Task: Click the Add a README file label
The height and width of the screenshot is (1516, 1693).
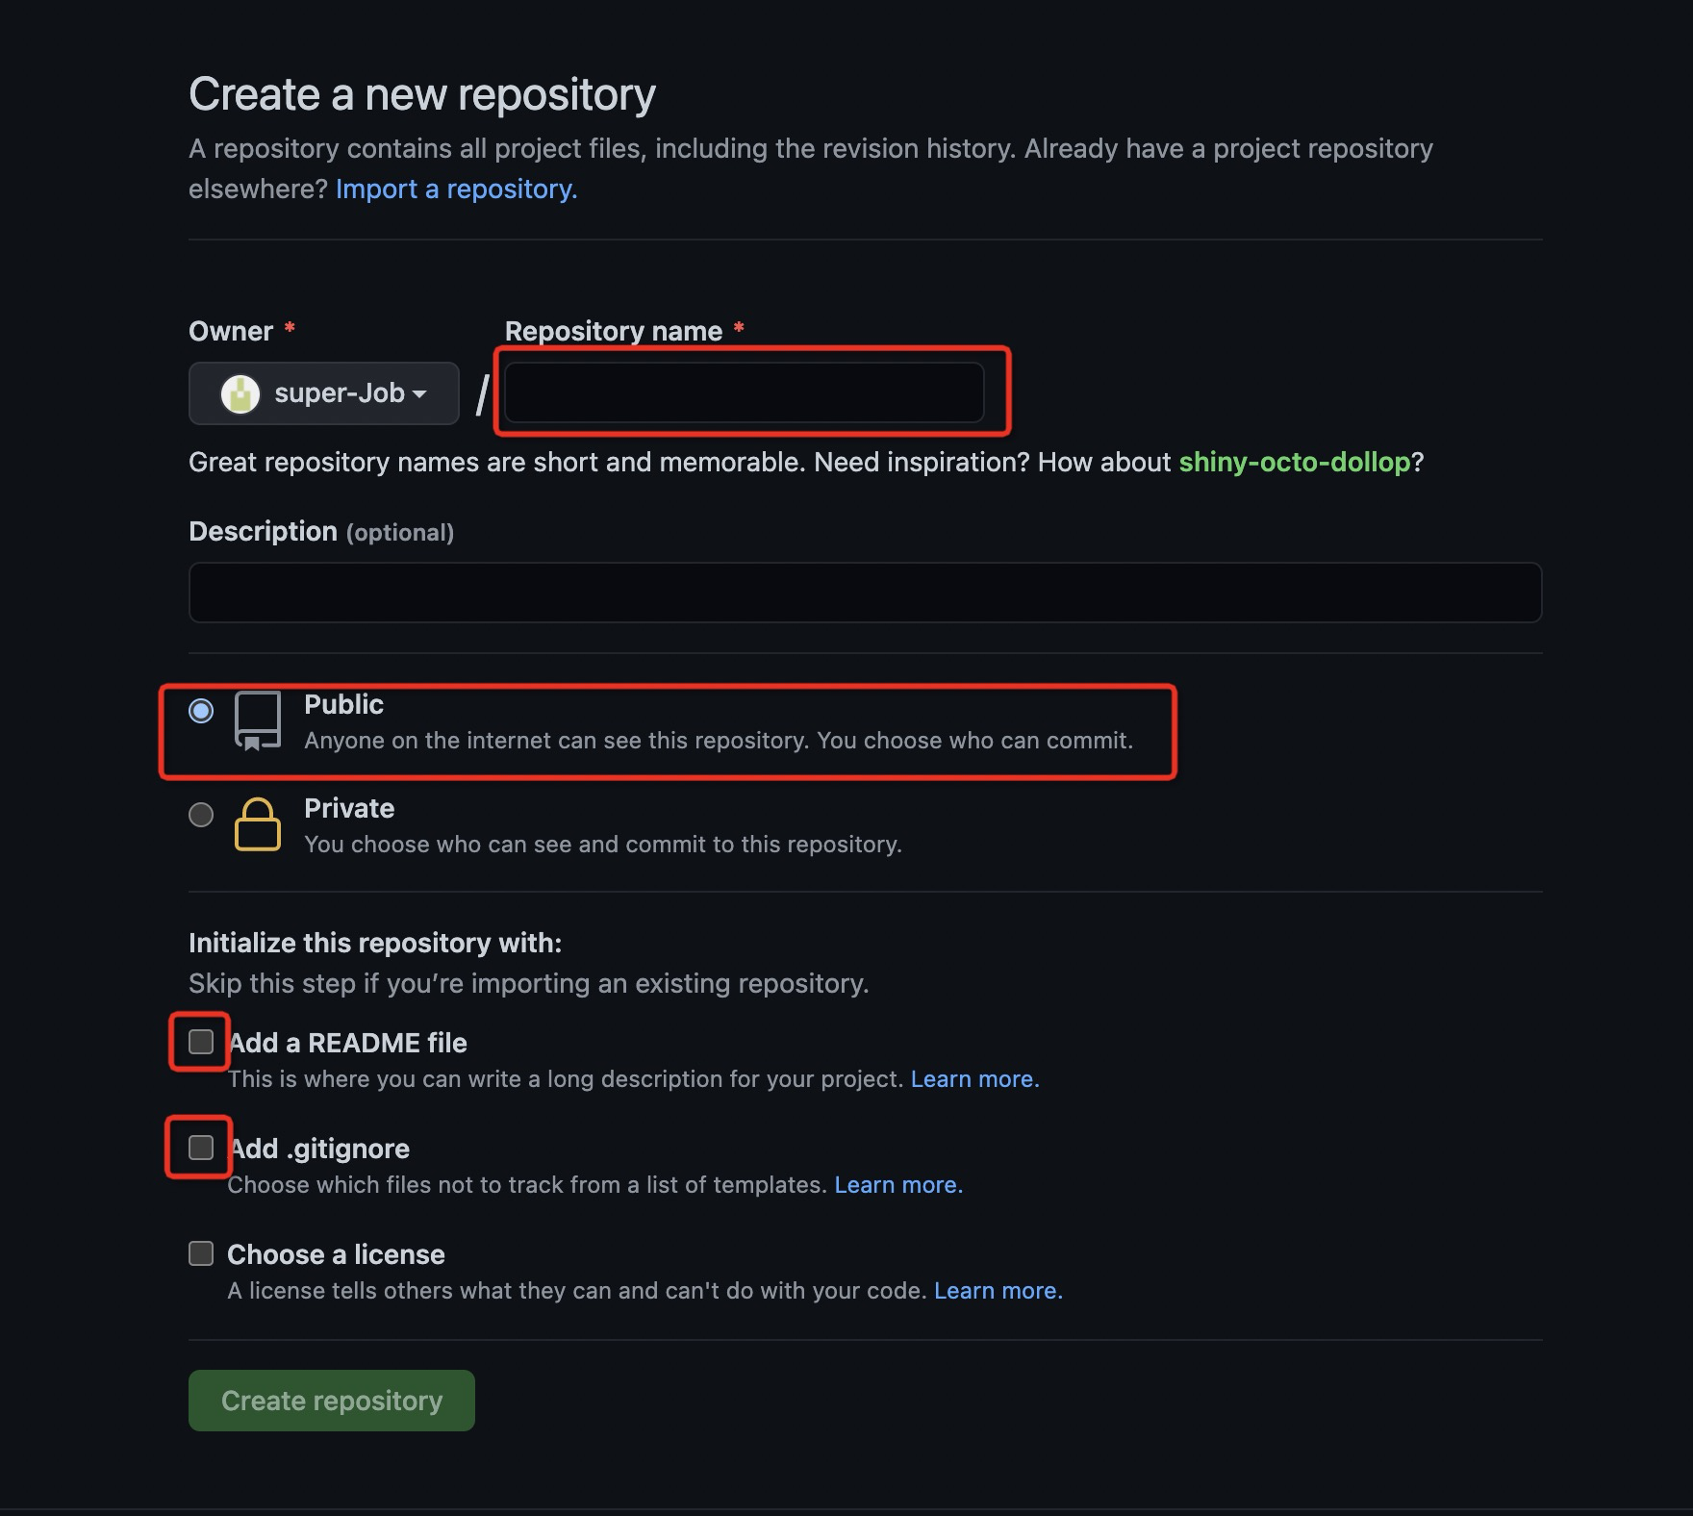Action: pos(347,1043)
